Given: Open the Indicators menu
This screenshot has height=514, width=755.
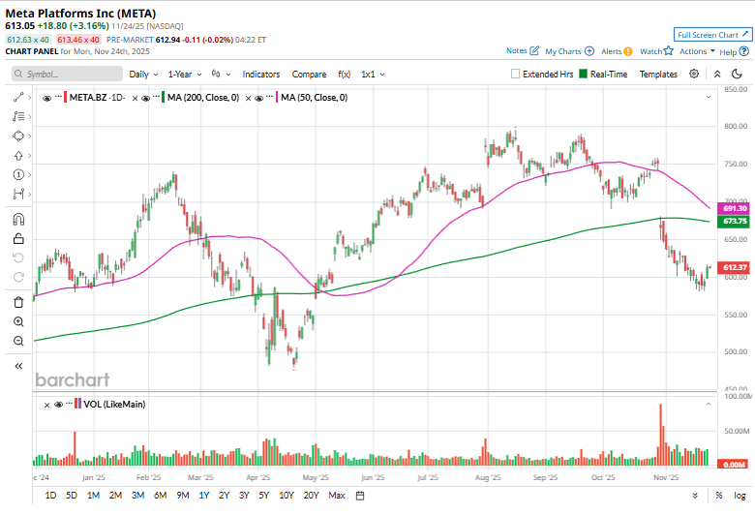Looking at the screenshot, I should coord(260,74).
